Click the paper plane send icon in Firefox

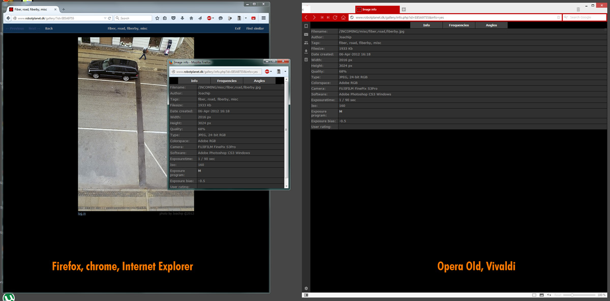(200, 18)
